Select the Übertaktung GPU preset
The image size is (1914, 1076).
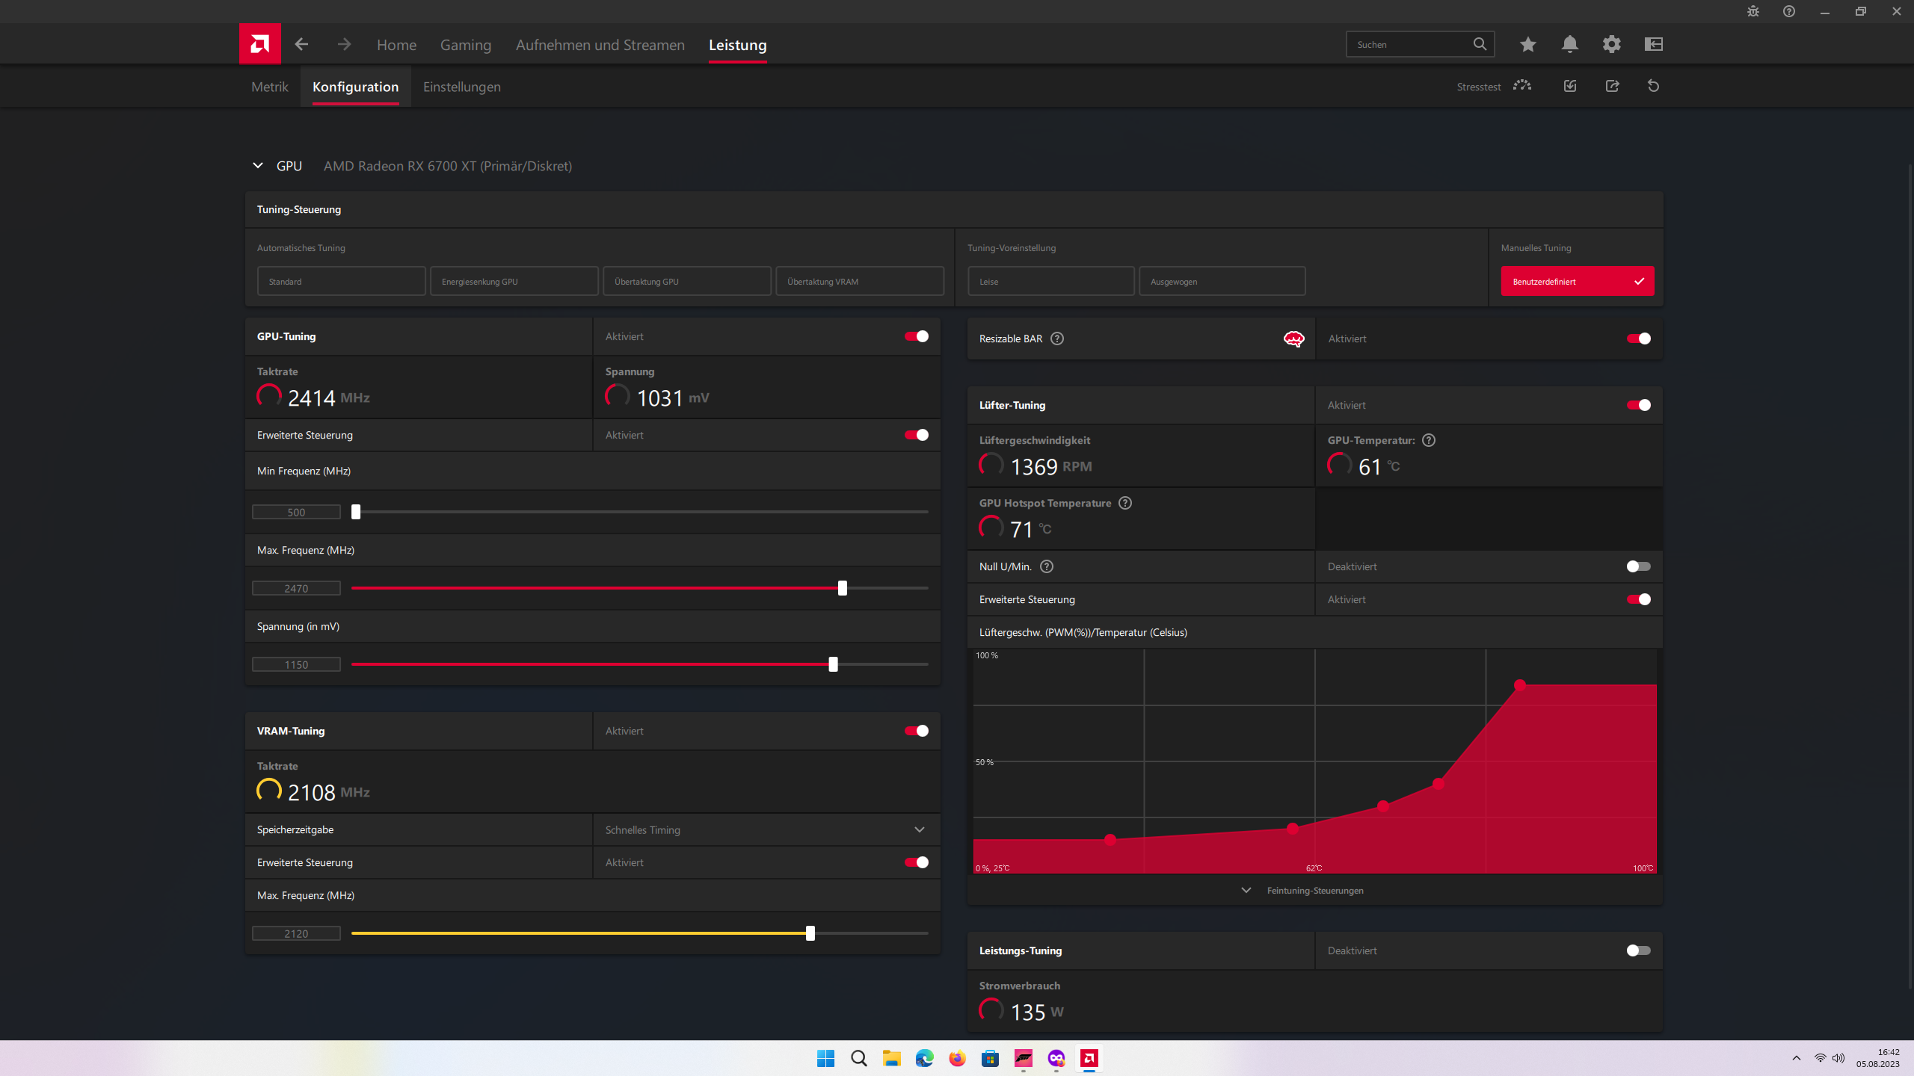tap(686, 281)
